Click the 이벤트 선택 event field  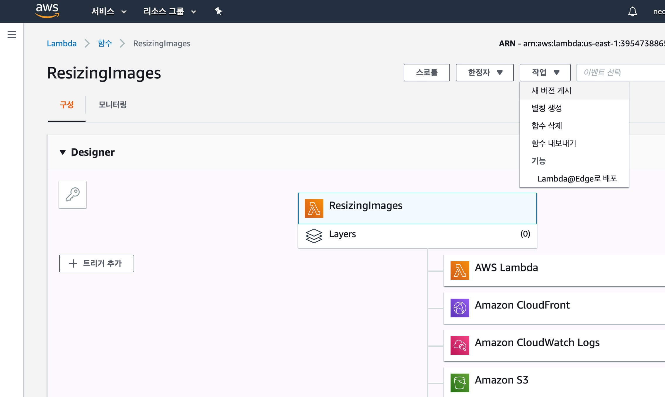(x=620, y=73)
